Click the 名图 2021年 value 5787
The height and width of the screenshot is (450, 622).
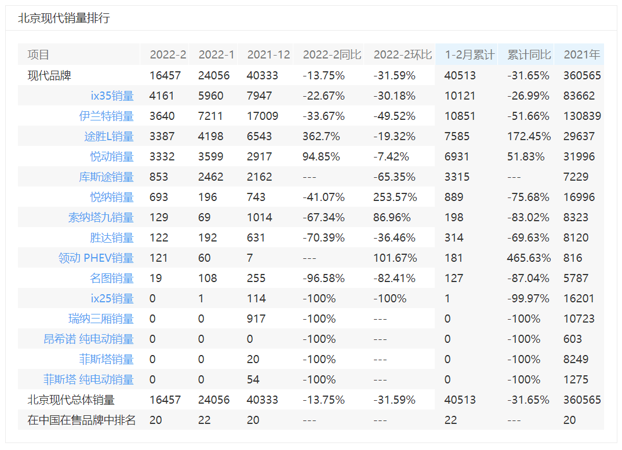click(x=576, y=279)
